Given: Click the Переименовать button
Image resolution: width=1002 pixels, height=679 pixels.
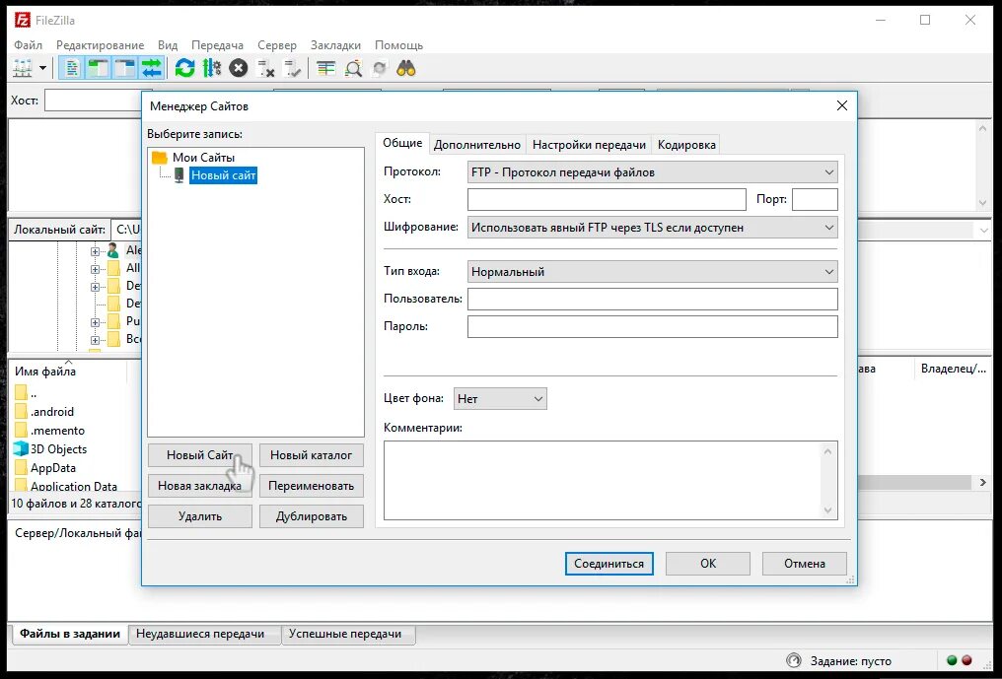Looking at the screenshot, I should (312, 486).
